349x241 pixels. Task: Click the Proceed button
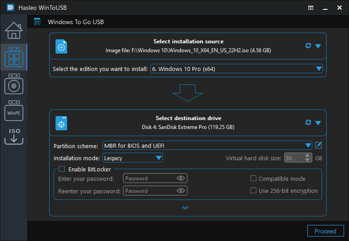point(326,231)
